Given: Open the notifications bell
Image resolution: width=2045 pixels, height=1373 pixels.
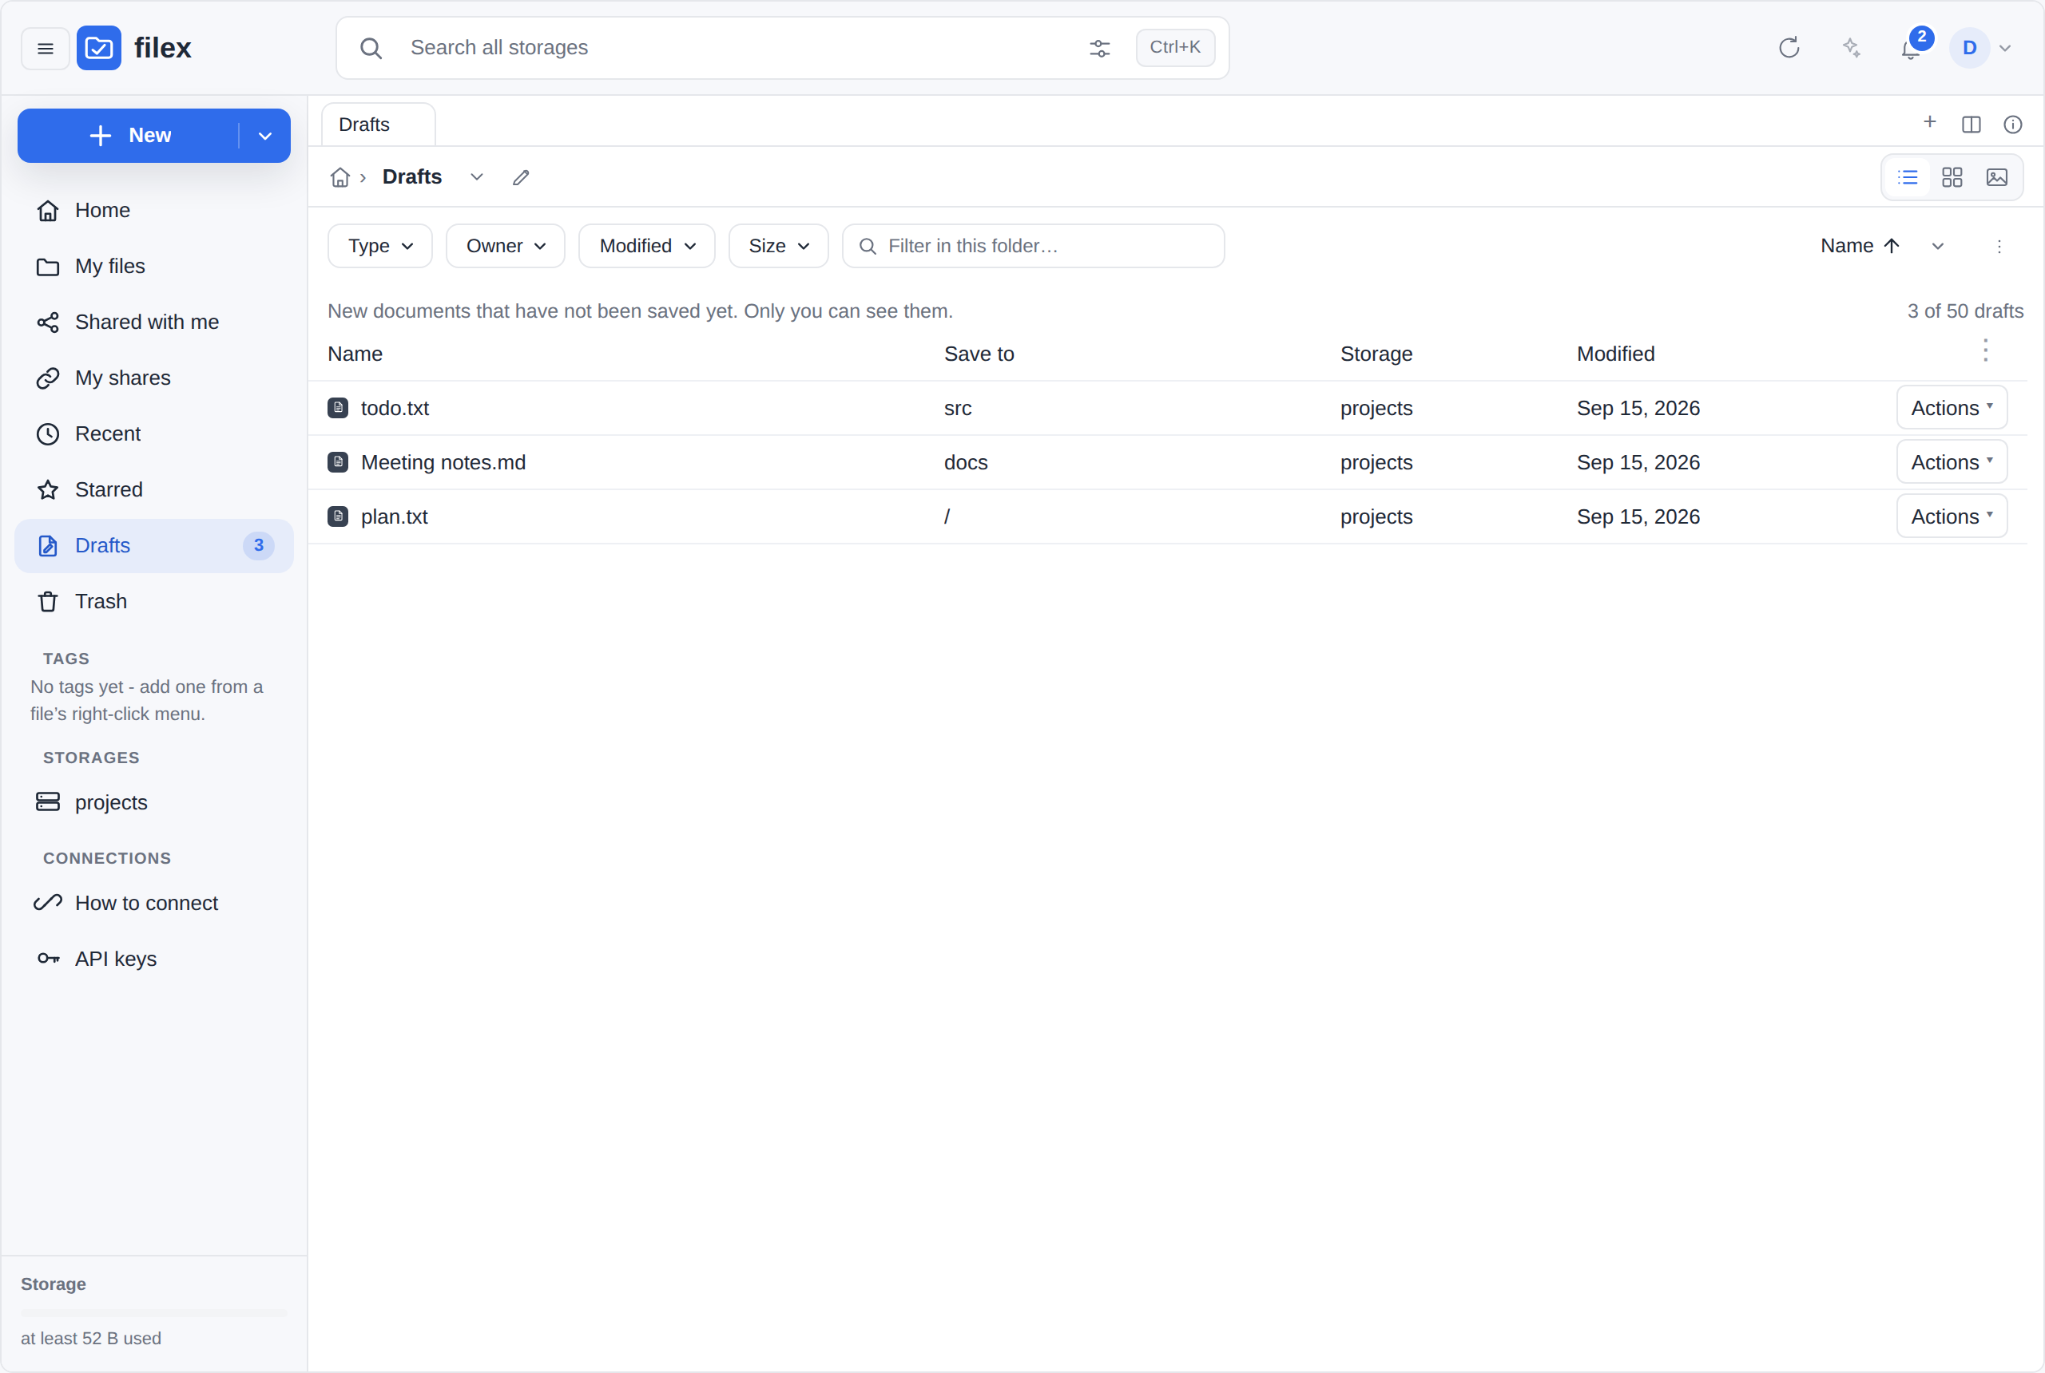Looking at the screenshot, I should click(x=1911, y=48).
